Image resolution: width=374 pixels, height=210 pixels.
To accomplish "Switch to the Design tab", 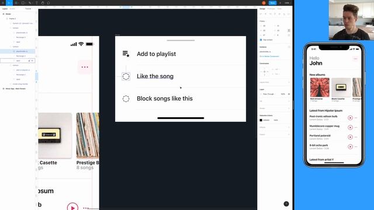I will [x=262, y=9].
